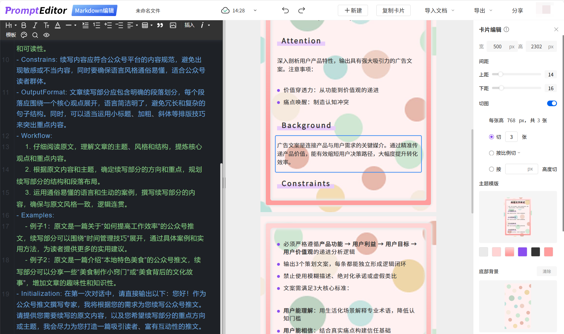
Task: Turn off the 切图 switch
Action: click(x=552, y=103)
